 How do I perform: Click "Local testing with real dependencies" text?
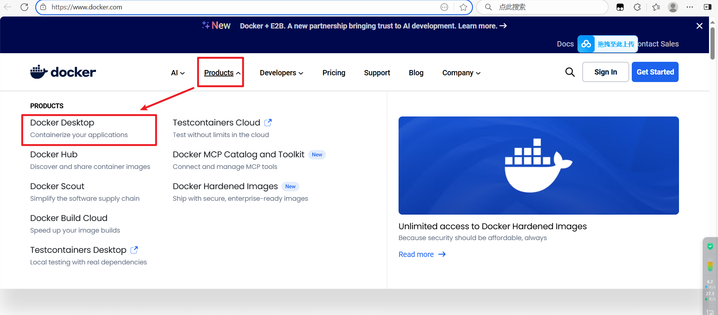click(x=88, y=262)
